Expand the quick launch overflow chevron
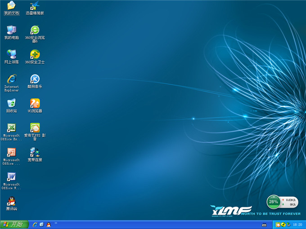 pyautogui.click(x=56, y=223)
